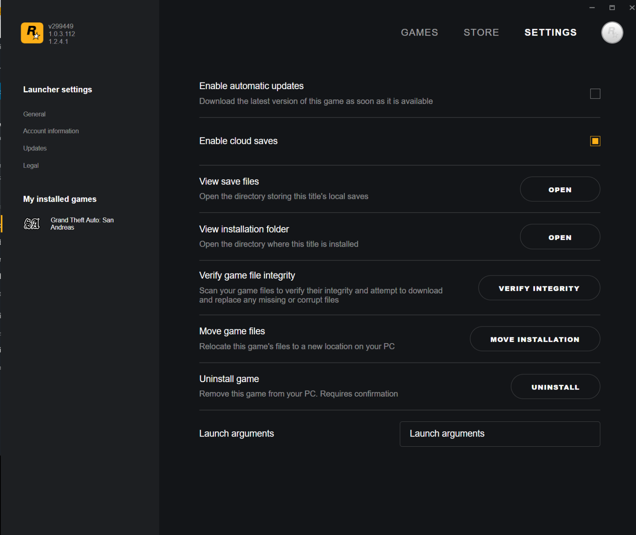This screenshot has width=636, height=535.
Task: Open the Updates settings section
Action: click(35, 148)
